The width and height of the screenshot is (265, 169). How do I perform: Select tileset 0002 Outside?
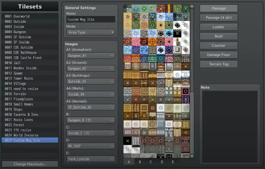pos(30,22)
